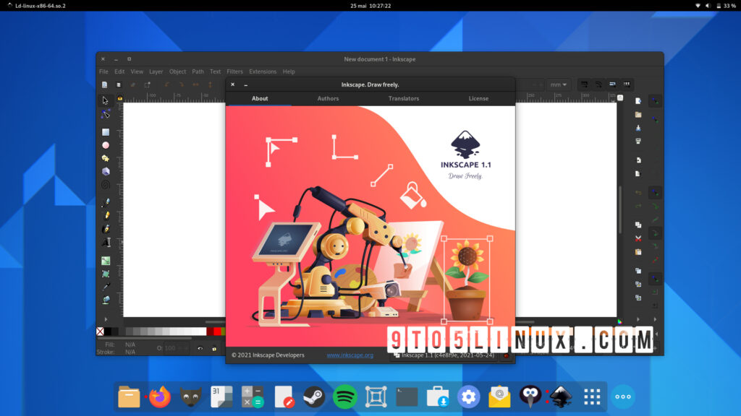Pick the red swatch in color palette
The width and height of the screenshot is (741, 416).
[211, 331]
